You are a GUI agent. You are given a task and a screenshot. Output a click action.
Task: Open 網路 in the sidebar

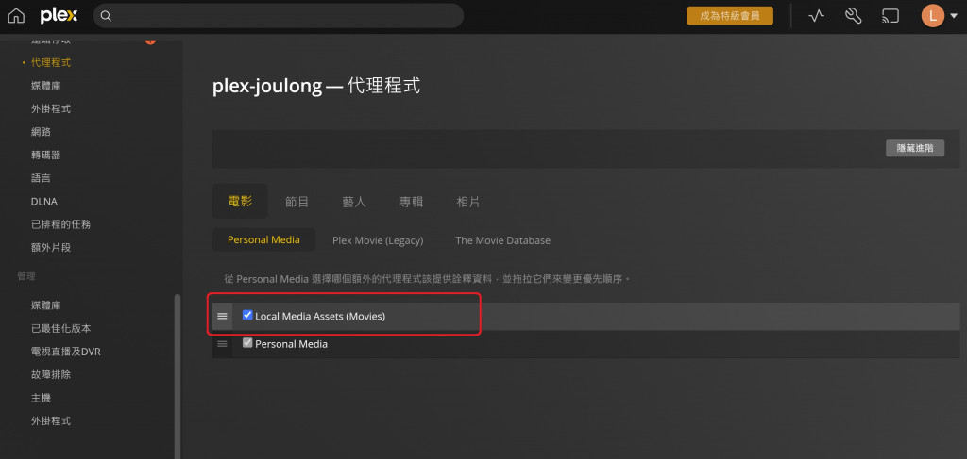click(x=41, y=132)
